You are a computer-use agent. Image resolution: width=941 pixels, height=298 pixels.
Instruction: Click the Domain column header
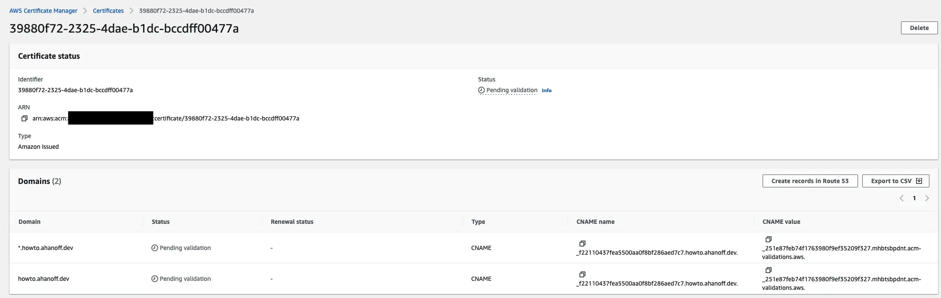(x=30, y=222)
